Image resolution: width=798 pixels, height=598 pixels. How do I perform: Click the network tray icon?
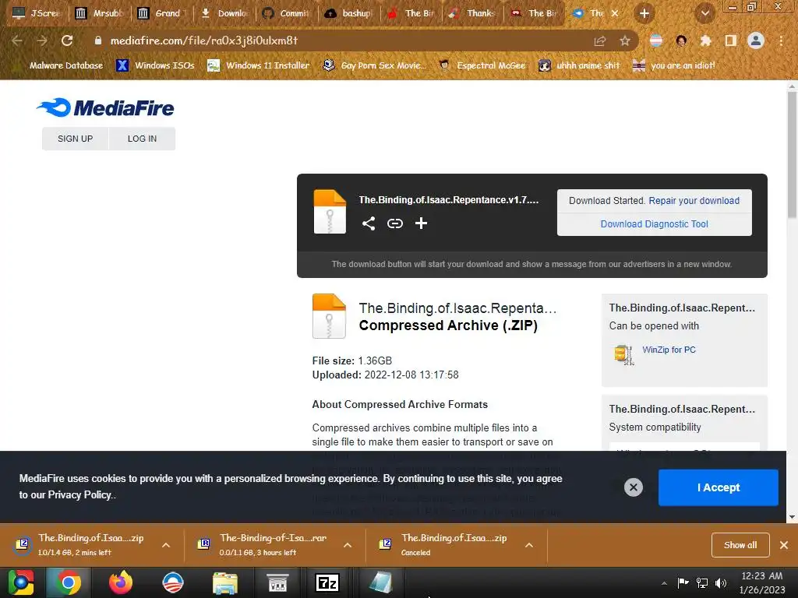[x=702, y=582]
